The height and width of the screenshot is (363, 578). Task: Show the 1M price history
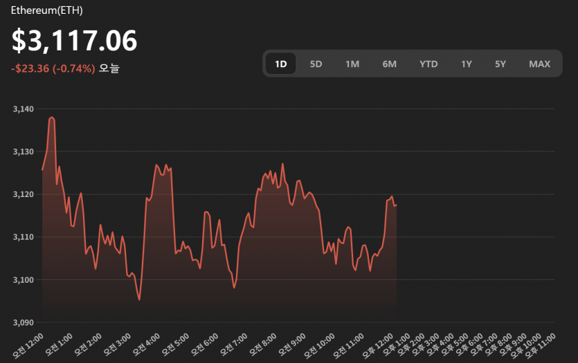tap(352, 64)
